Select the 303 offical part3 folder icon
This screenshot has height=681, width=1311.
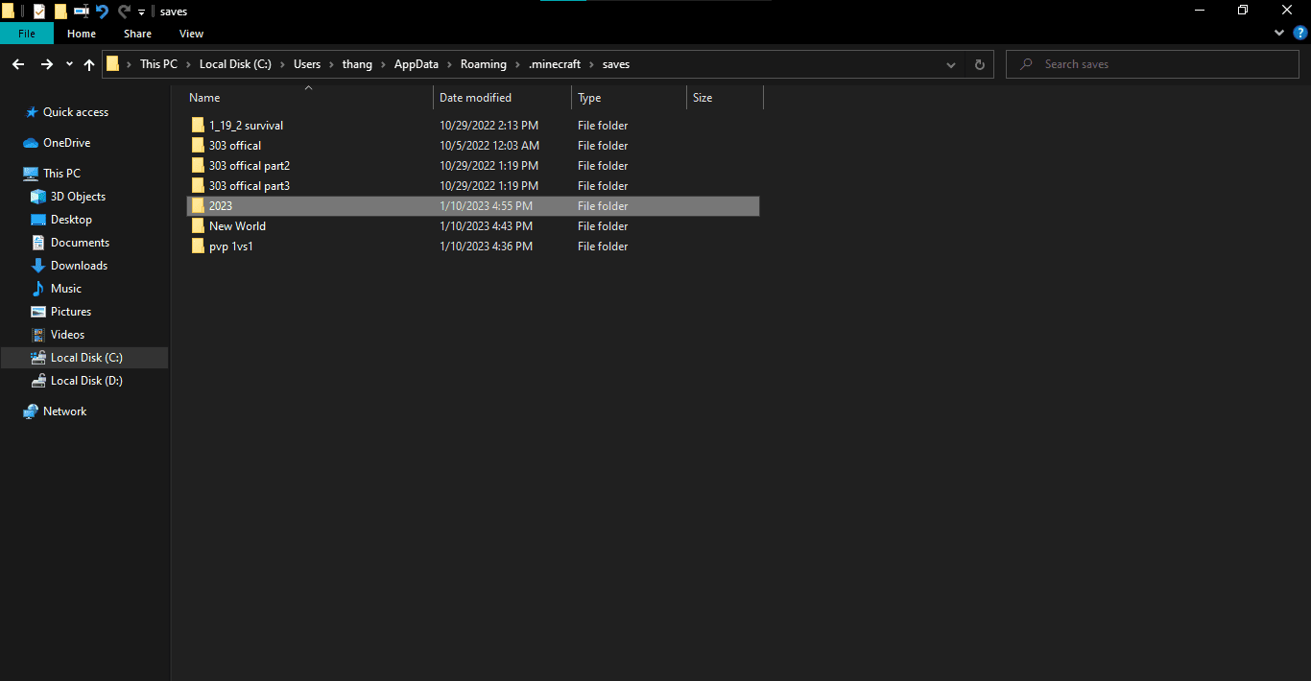click(x=198, y=185)
